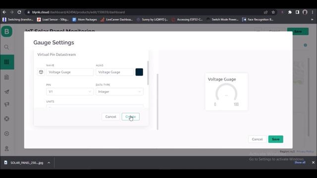
Task: Select the templates grid icon in the sidebar
Action: point(6,62)
